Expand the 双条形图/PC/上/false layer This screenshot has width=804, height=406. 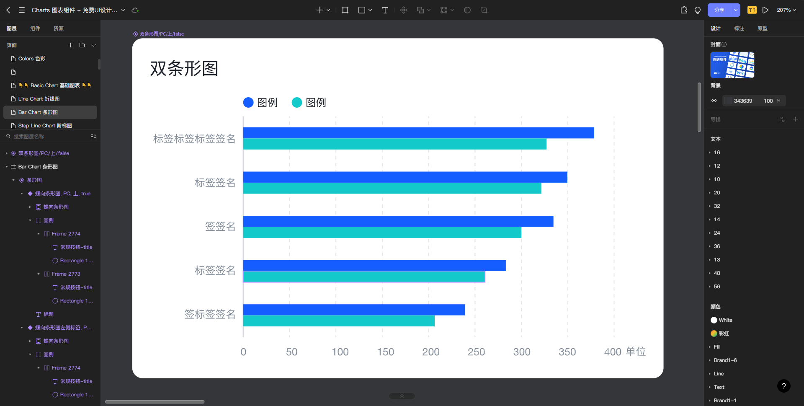(x=7, y=153)
